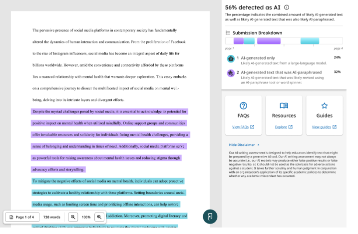Click the Submission Breakdown list icon

click(228, 32)
